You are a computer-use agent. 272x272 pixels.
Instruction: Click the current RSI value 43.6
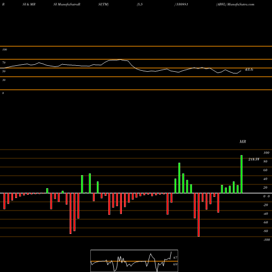click(249, 70)
